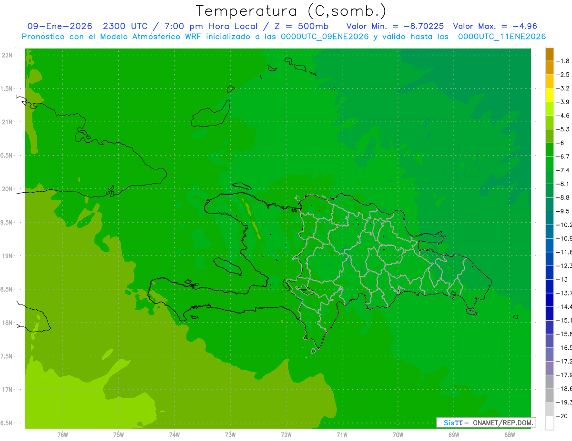Pick the yellow swatch between -3.2 and -3.9
Screen dimensions: 572x441
pos(550,95)
